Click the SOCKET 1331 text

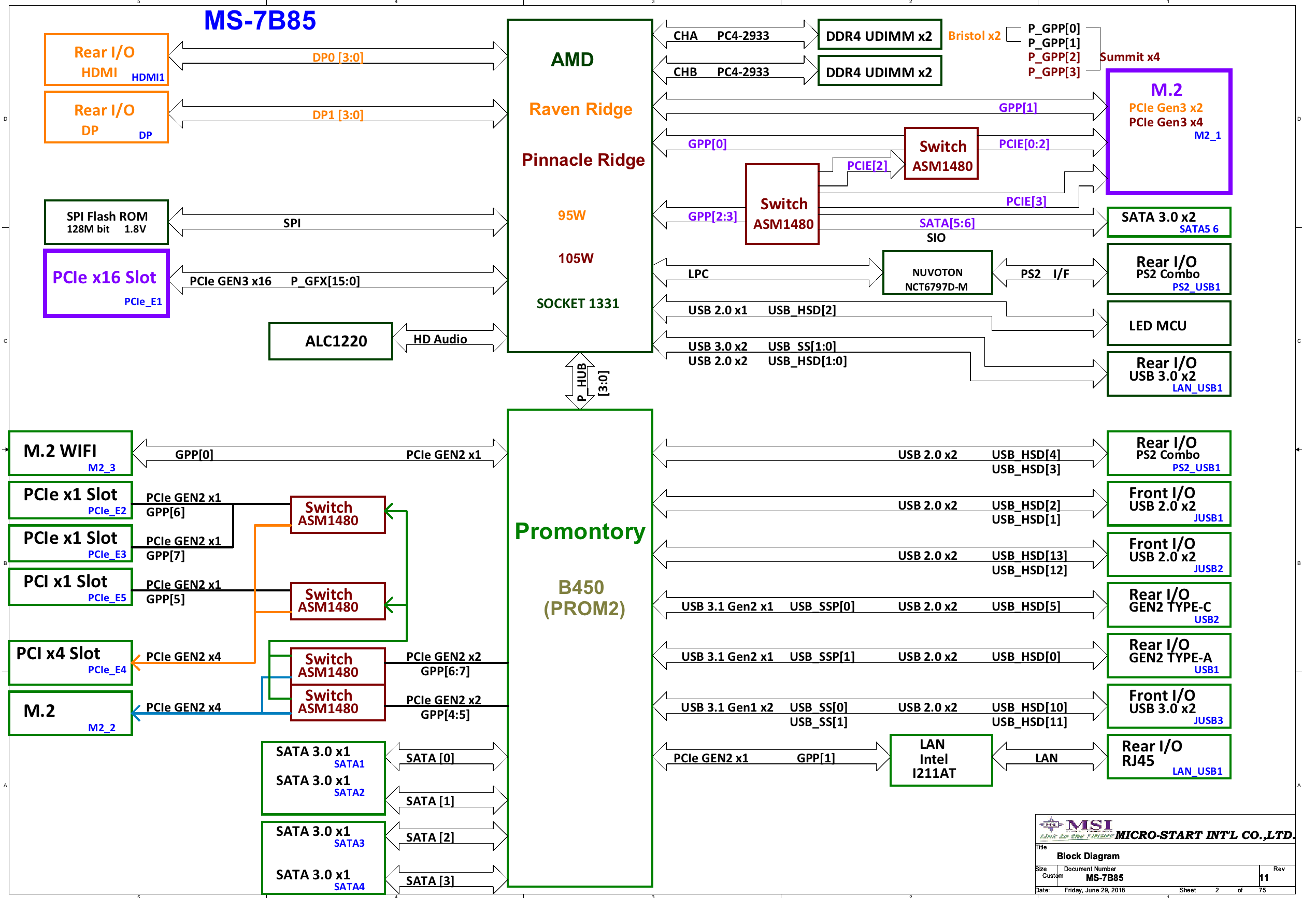pos(578,304)
